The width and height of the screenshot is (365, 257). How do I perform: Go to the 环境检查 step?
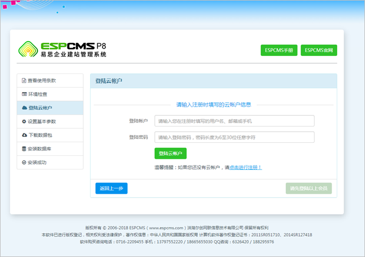50,94
